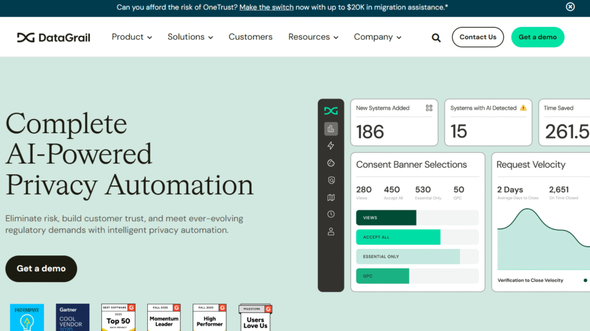590x331 pixels.
Task: Click warning icon beside Systems with AI Detected
Action: pos(523,108)
